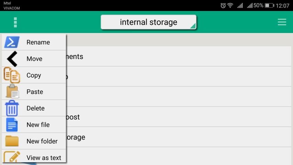Click the New folder icon
This screenshot has height=165, width=293.
click(x=12, y=141)
